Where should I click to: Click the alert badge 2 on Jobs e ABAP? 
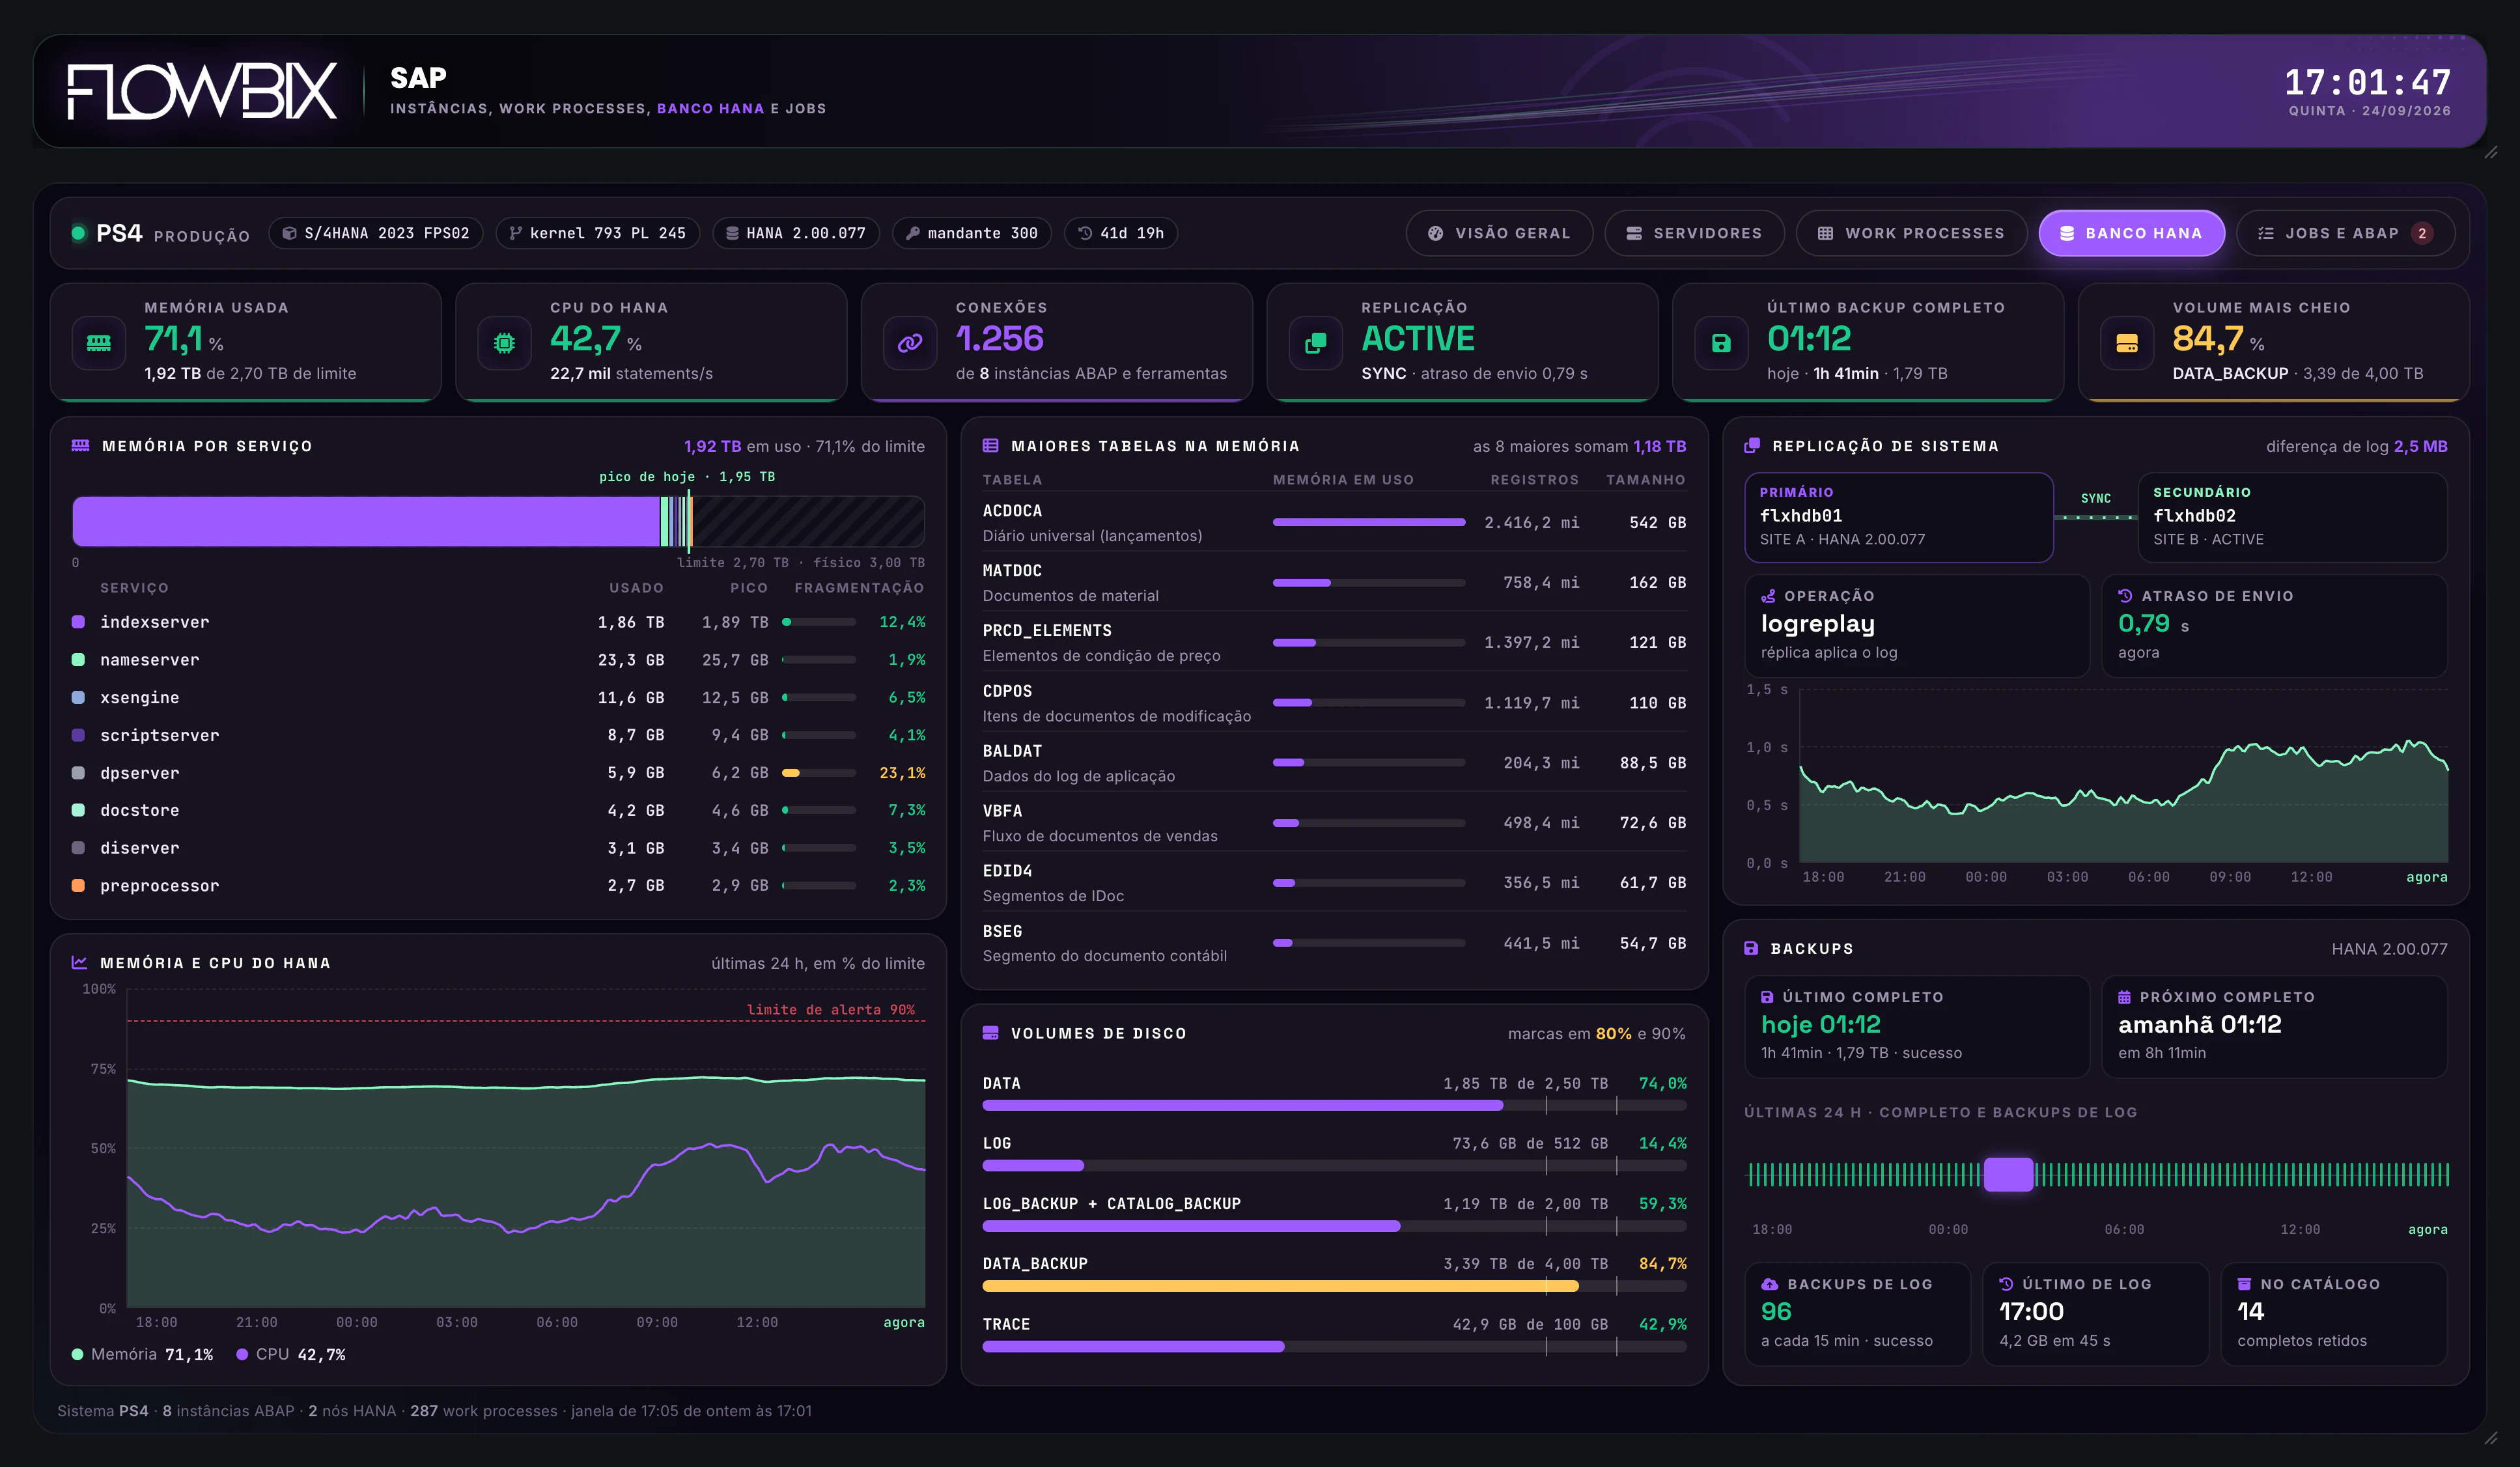pyautogui.click(x=2422, y=233)
